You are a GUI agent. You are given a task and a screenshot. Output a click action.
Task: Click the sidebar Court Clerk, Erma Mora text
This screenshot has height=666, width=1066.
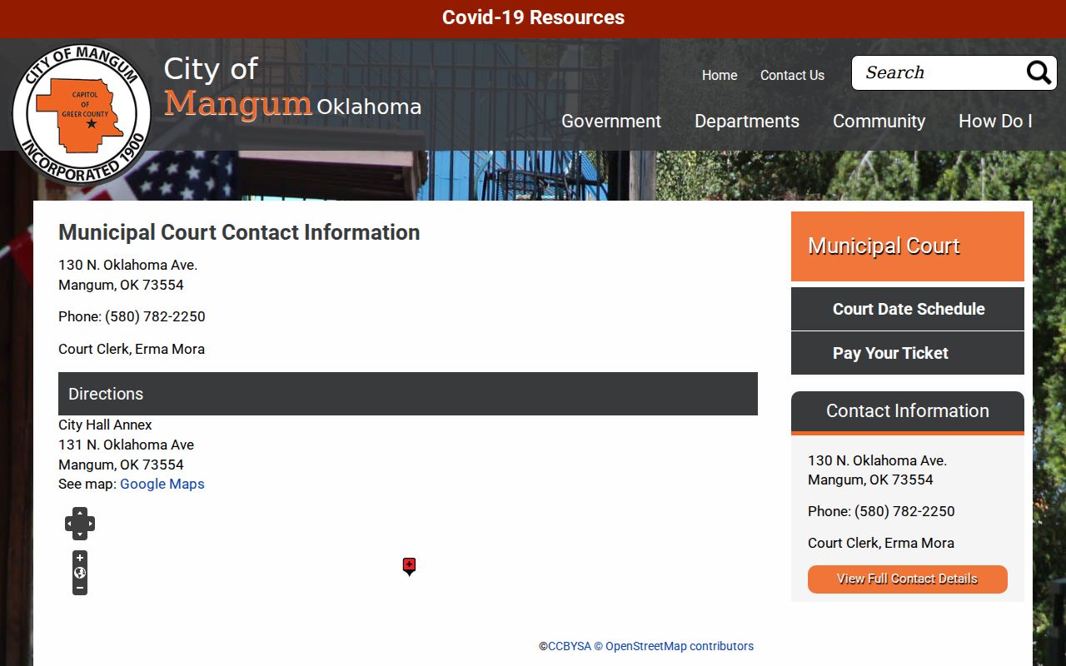pos(881,543)
